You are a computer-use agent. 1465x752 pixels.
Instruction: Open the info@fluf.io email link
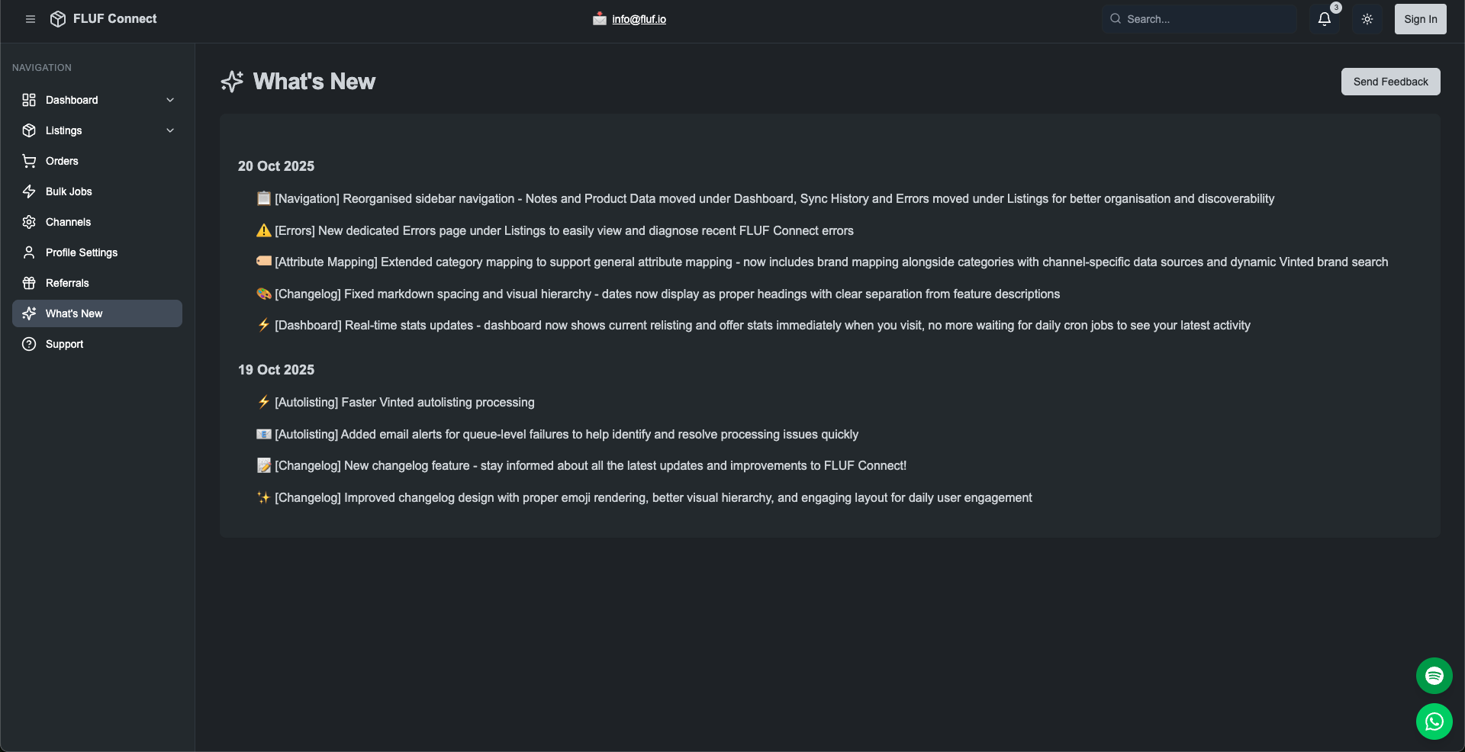click(639, 19)
